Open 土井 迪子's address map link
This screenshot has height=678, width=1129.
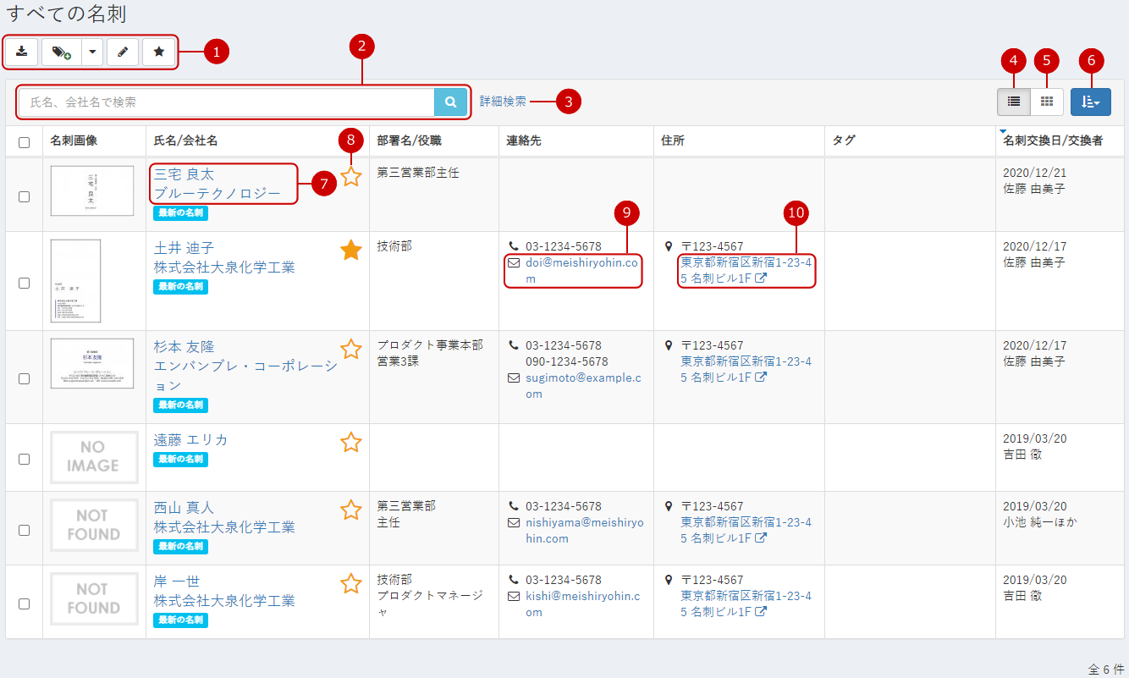[746, 270]
